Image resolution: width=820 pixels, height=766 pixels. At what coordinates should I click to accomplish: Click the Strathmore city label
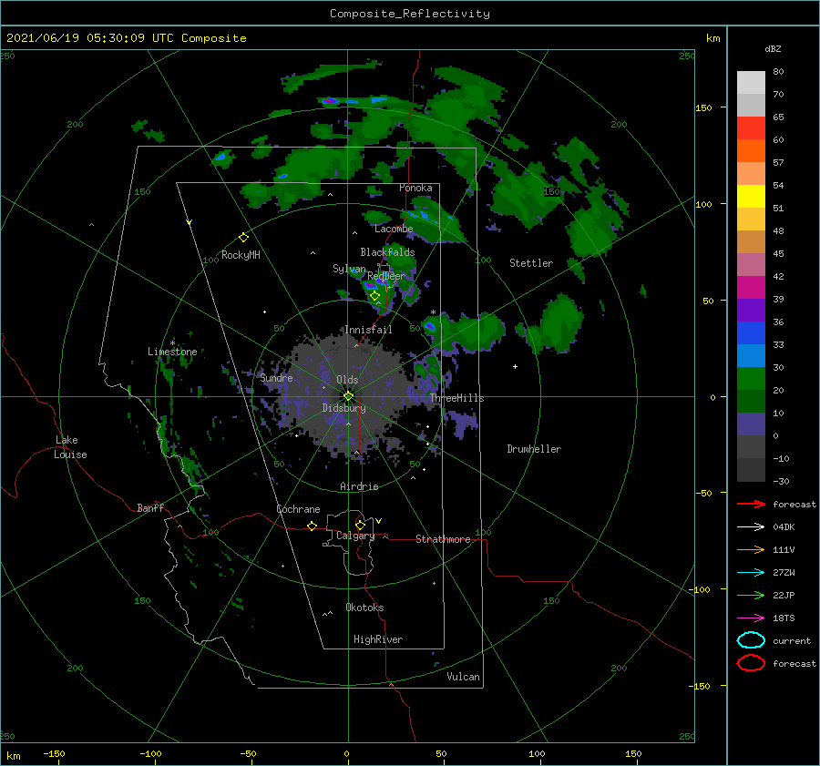pos(443,539)
